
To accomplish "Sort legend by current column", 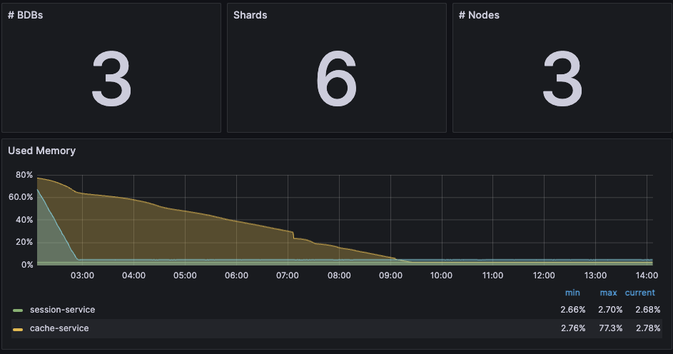I will click(x=640, y=293).
